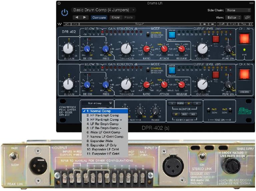The image size is (256, 191).
Task: Select 2: HF Re-Emph Comp
Action: tap(105, 115)
